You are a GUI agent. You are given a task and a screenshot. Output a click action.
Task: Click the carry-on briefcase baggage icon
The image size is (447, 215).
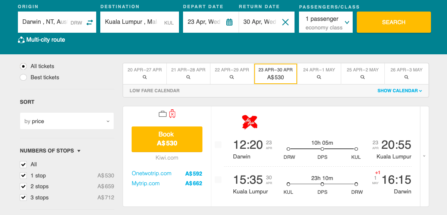point(163,114)
